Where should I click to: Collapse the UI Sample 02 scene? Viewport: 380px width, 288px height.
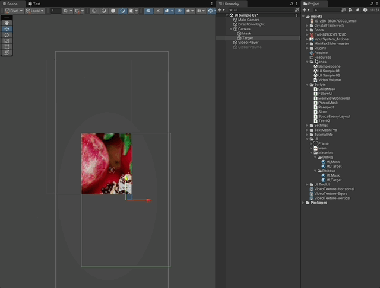tap(227, 15)
